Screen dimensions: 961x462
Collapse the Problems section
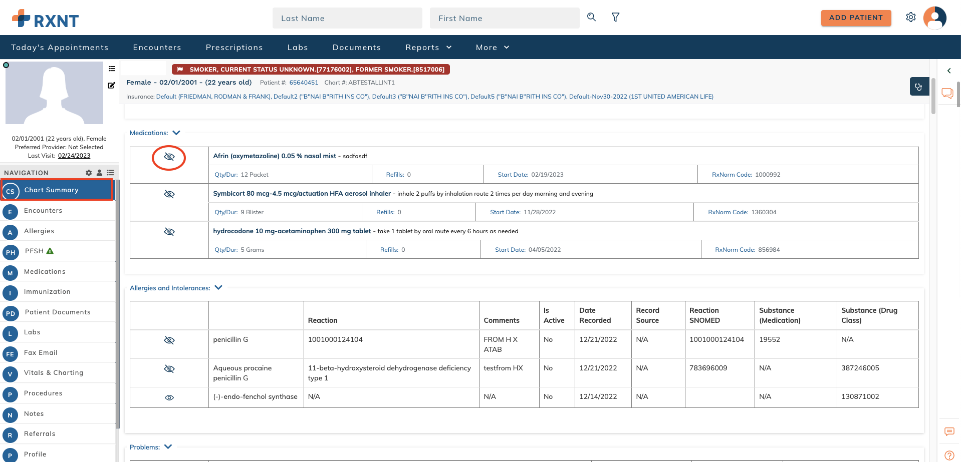tap(168, 446)
